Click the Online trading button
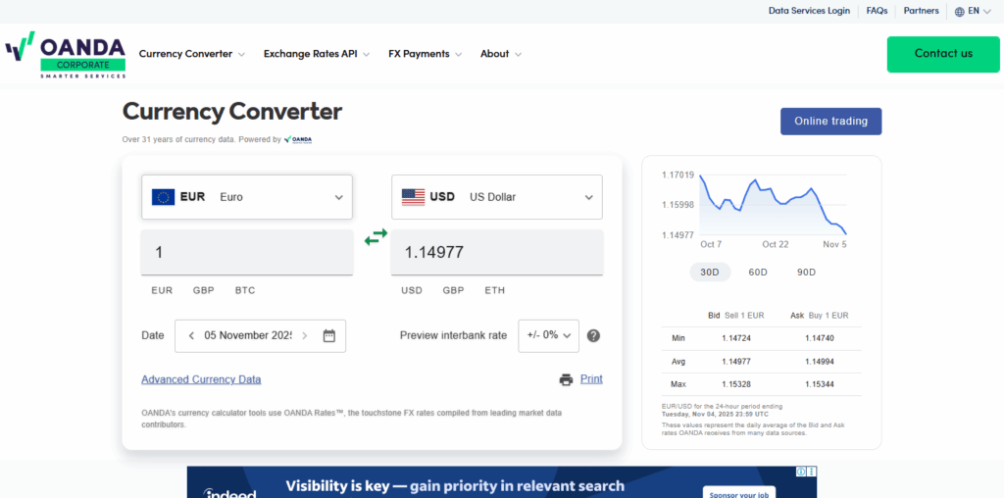The image size is (1004, 498). click(830, 121)
